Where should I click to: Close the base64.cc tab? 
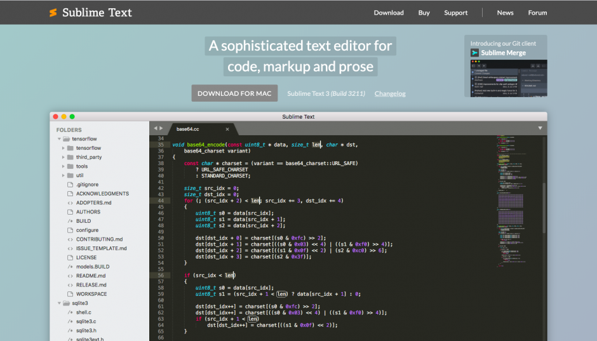(x=227, y=129)
